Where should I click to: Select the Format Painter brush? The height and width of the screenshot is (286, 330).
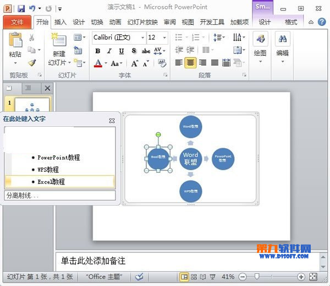click(32, 63)
